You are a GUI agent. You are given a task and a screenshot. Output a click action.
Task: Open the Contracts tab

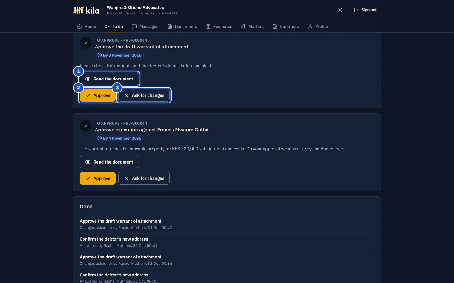[286, 26]
